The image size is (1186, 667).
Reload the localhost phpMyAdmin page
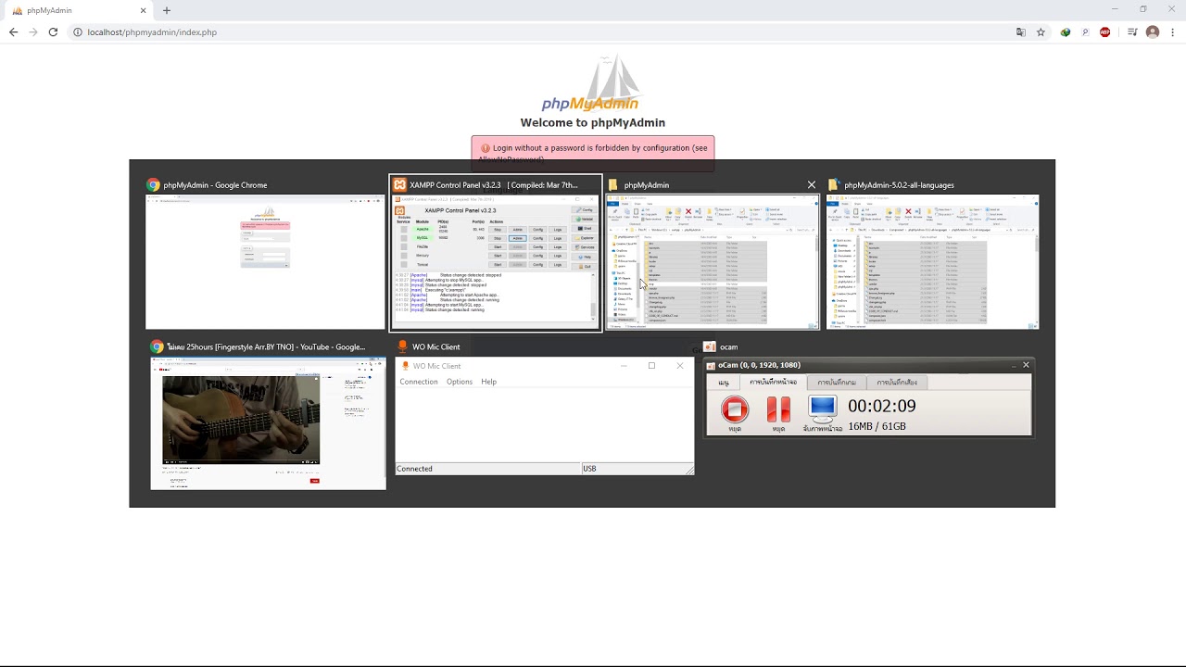(x=53, y=31)
